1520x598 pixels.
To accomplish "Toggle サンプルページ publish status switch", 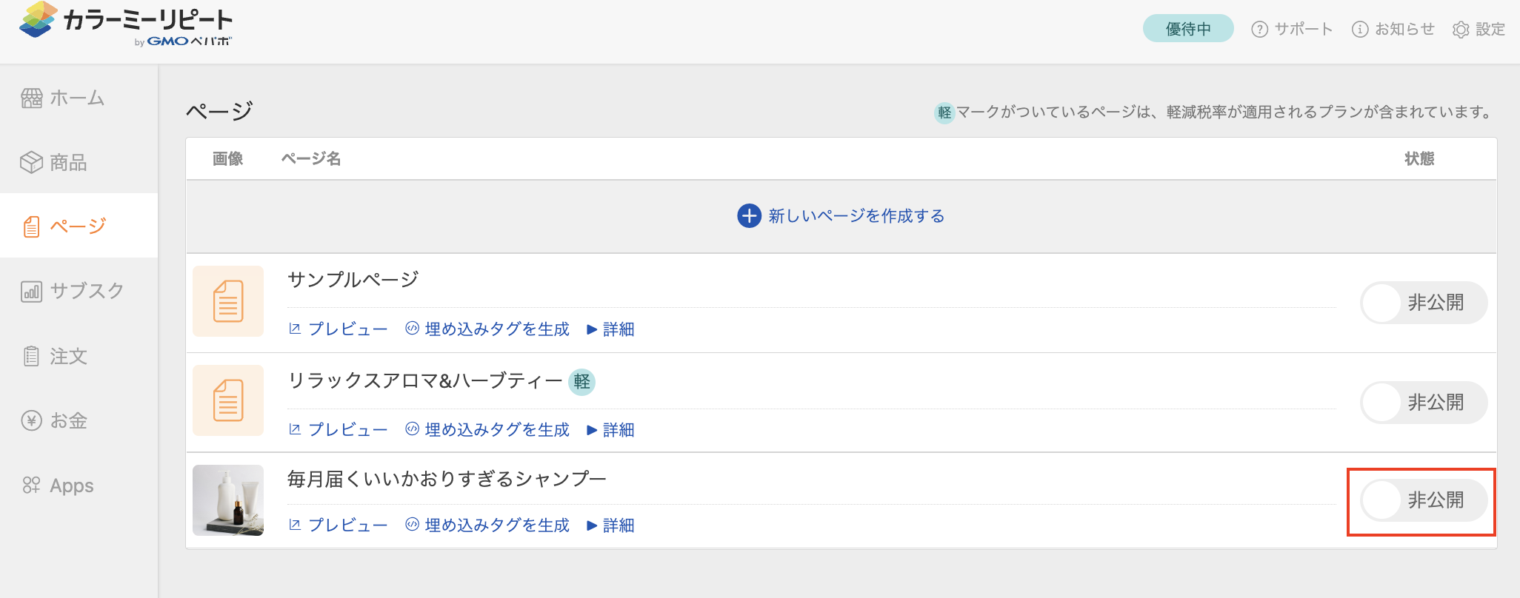I will pyautogui.click(x=1423, y=303).
